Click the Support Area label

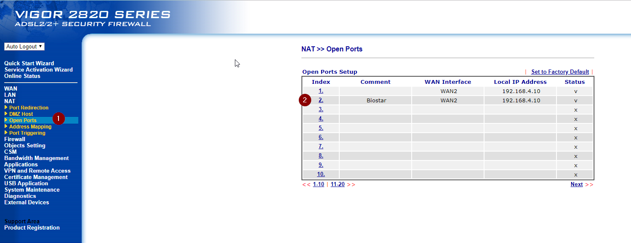pos(22,221)
